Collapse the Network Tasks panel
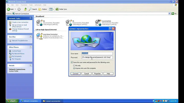Viewport: 184px width, 103px height. pyautogui.click(x=30, y=18)
